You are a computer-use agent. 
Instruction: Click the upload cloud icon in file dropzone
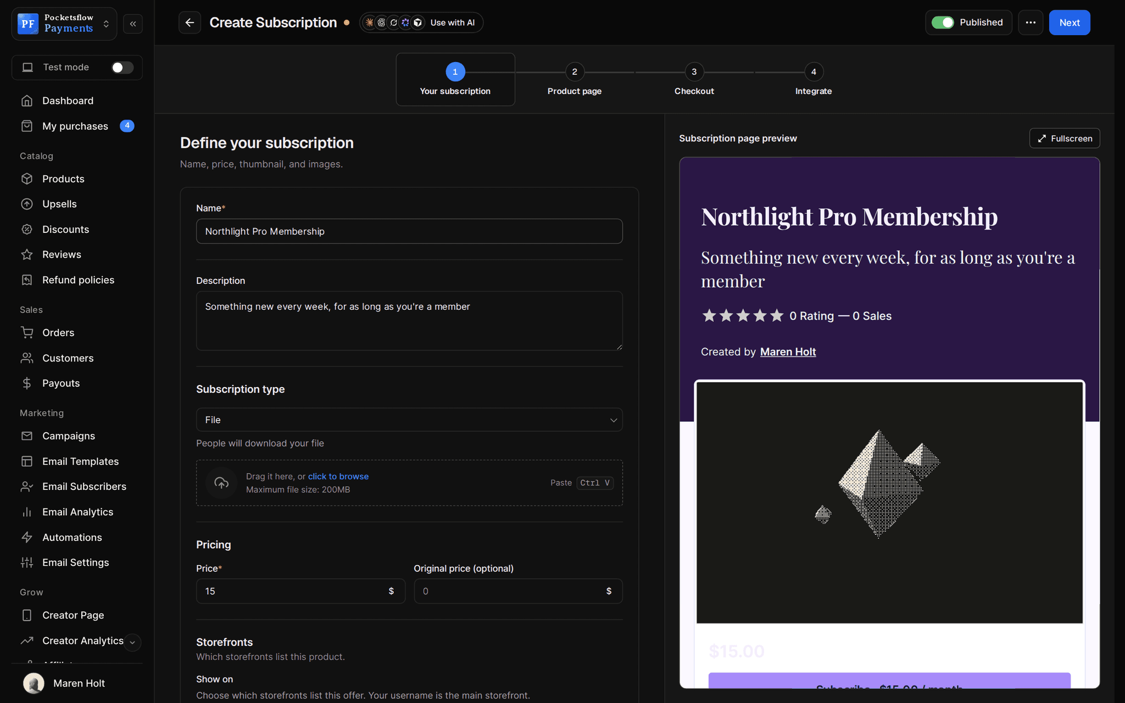[221, 483]
